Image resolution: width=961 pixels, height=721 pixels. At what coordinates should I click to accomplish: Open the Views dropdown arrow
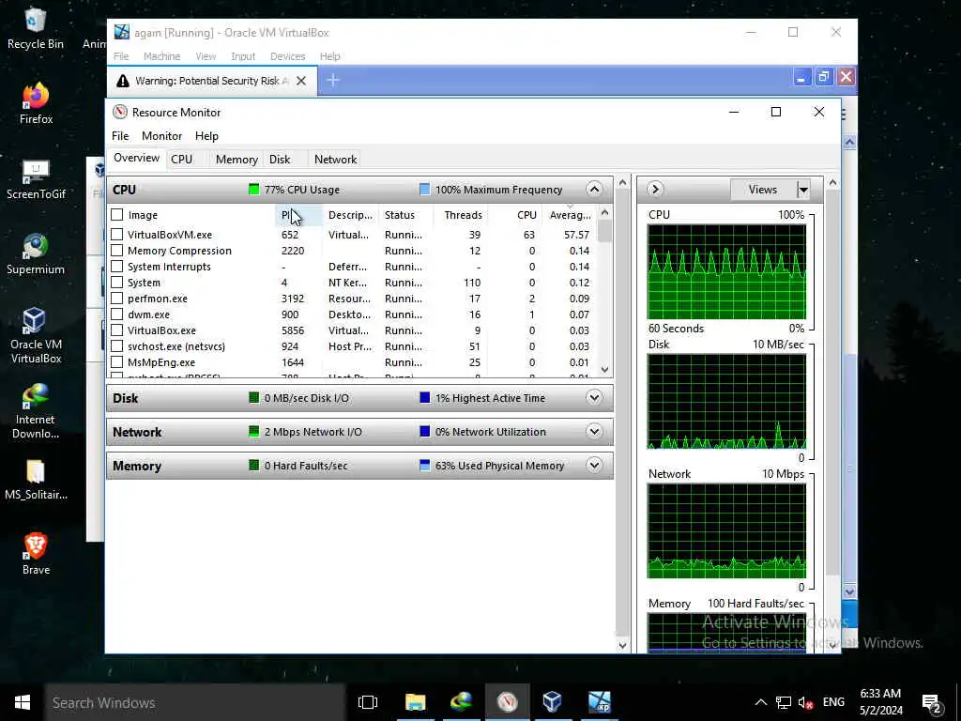click(x=803, y=190)
